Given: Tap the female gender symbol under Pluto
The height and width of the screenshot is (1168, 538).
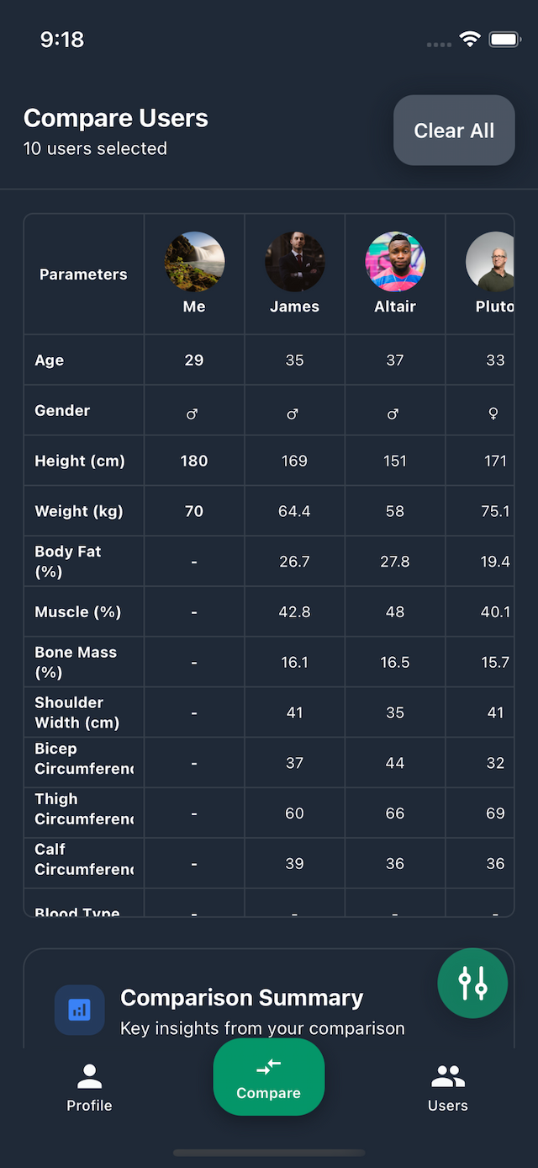Looking at the screenshot, I should 494,413.
